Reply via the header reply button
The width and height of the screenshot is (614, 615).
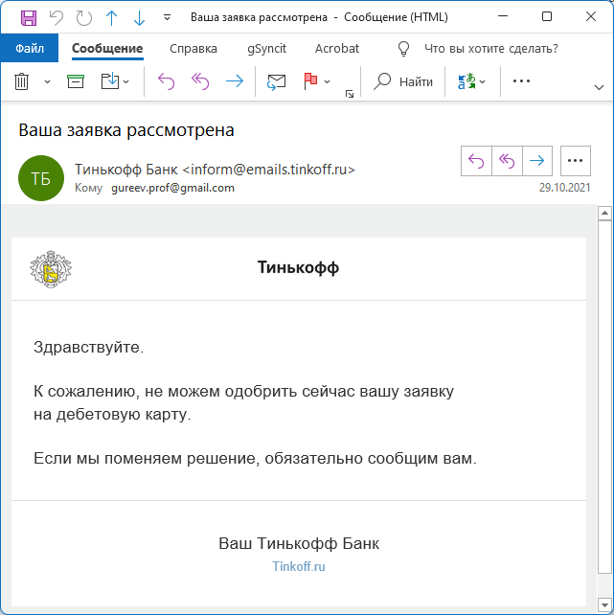coord(476,161)
